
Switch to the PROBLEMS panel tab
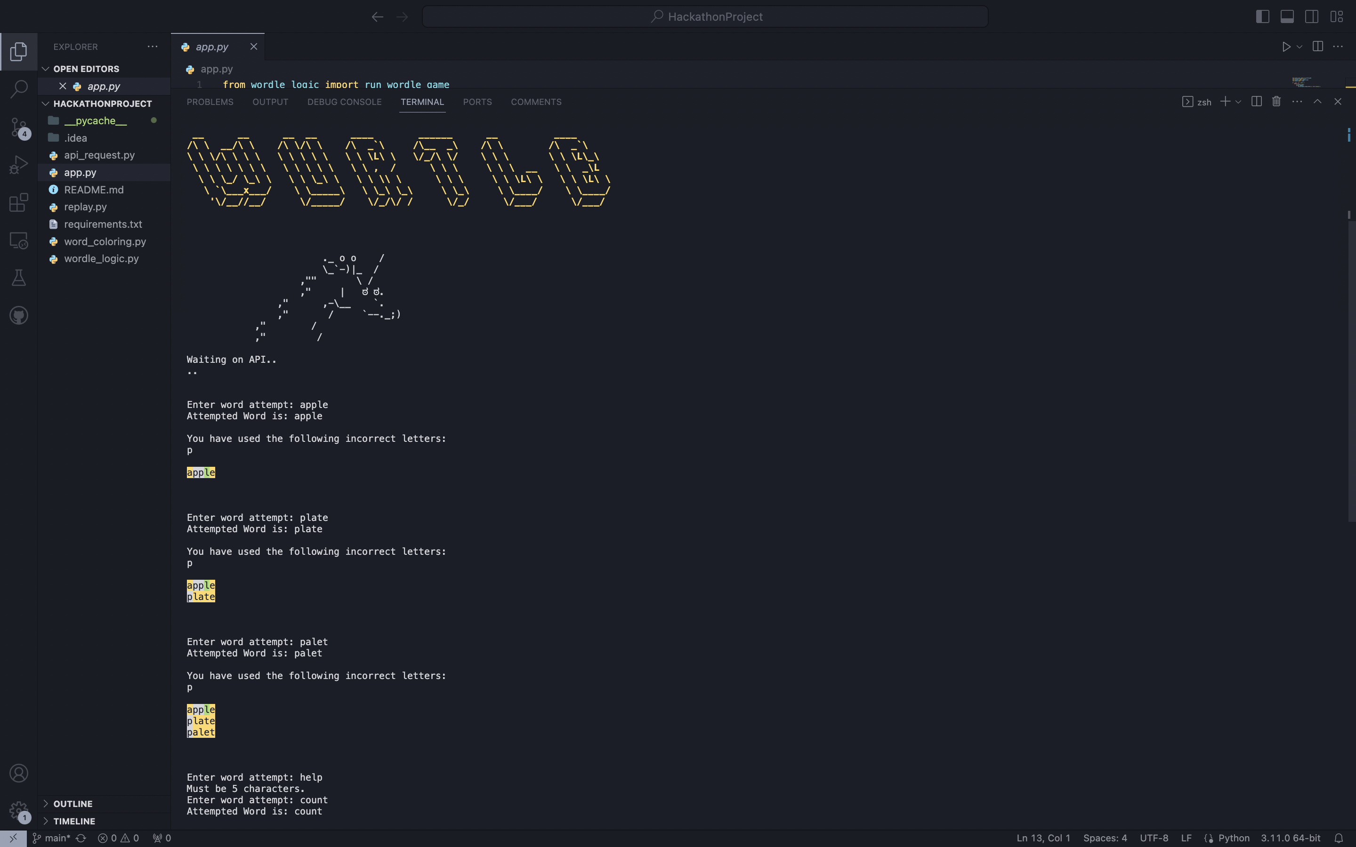[210, 102]
